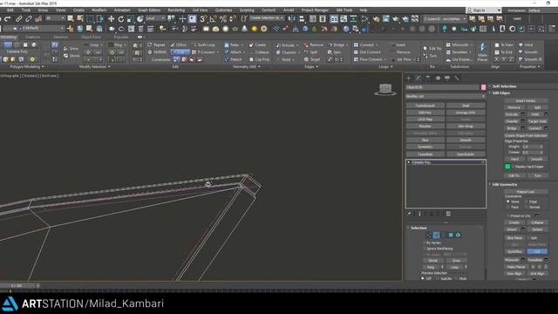The height and width of the screenshot is (314, 558).
Task: Open the Utilities command panel tab
Action: 457,78
